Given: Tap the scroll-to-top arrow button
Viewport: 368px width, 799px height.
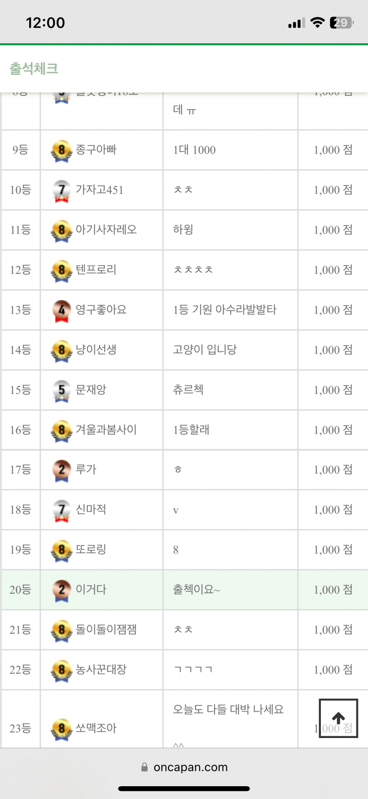Looking at the screenshot, I should pyautogui.click(x=338, y=718).
